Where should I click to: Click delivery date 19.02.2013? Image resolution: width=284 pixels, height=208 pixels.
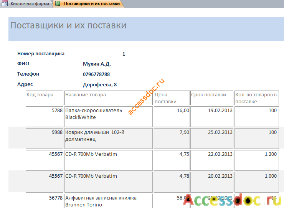point(212,117)
